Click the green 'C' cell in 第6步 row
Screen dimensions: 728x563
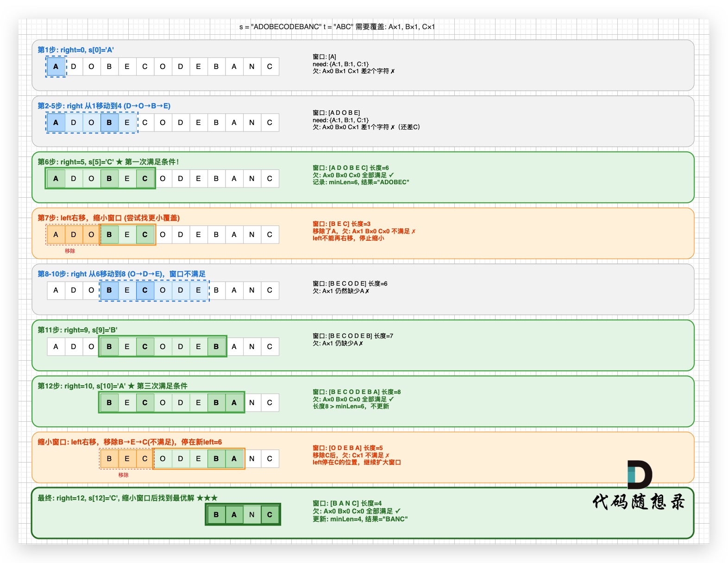pos(145,179)
